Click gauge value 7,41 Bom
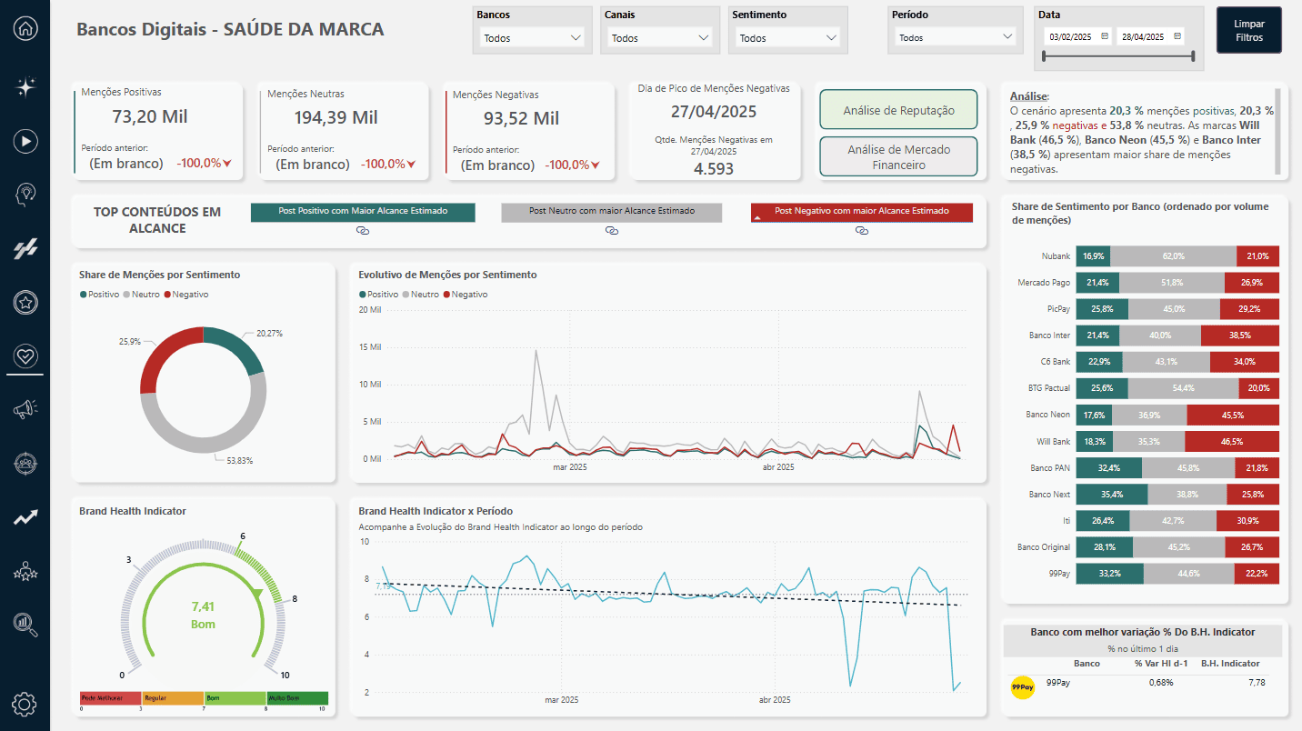This screenshot has height=731, width=1302. click(203, 615)
